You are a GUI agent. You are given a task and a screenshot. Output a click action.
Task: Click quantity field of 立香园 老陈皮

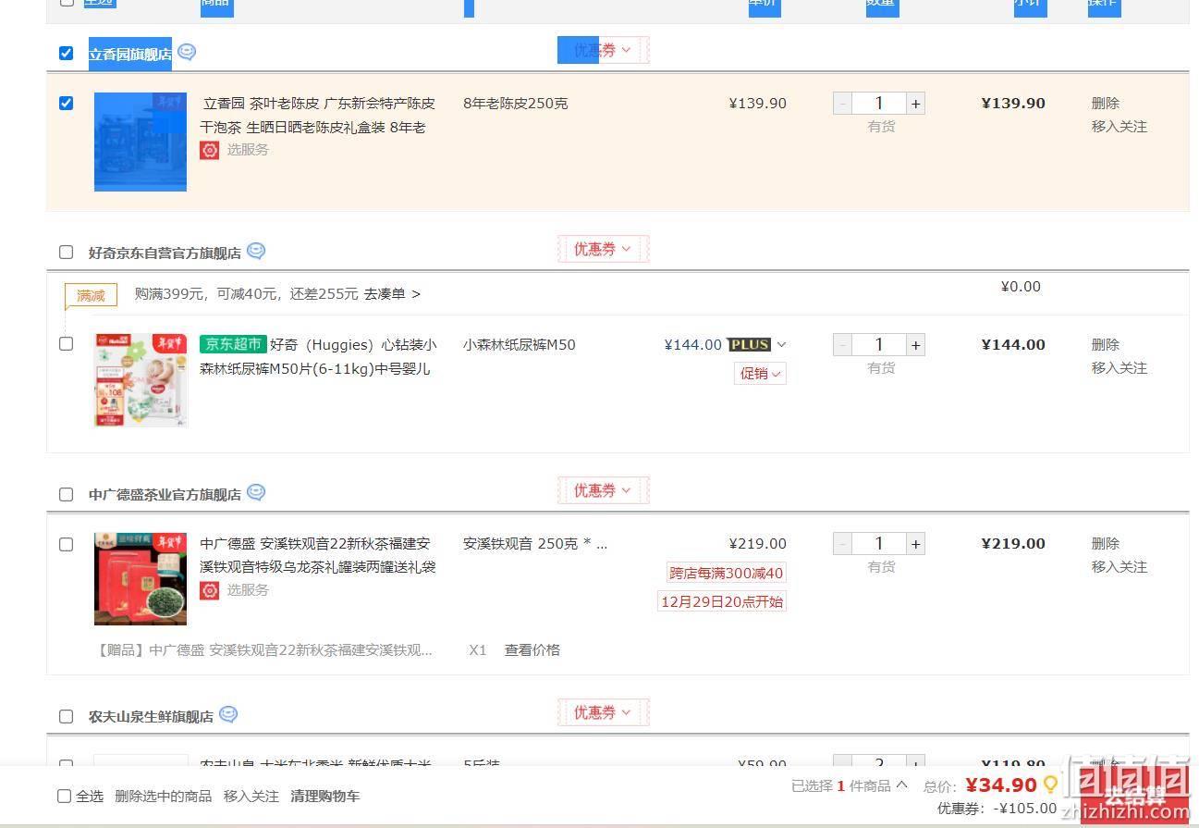(879, 104)
